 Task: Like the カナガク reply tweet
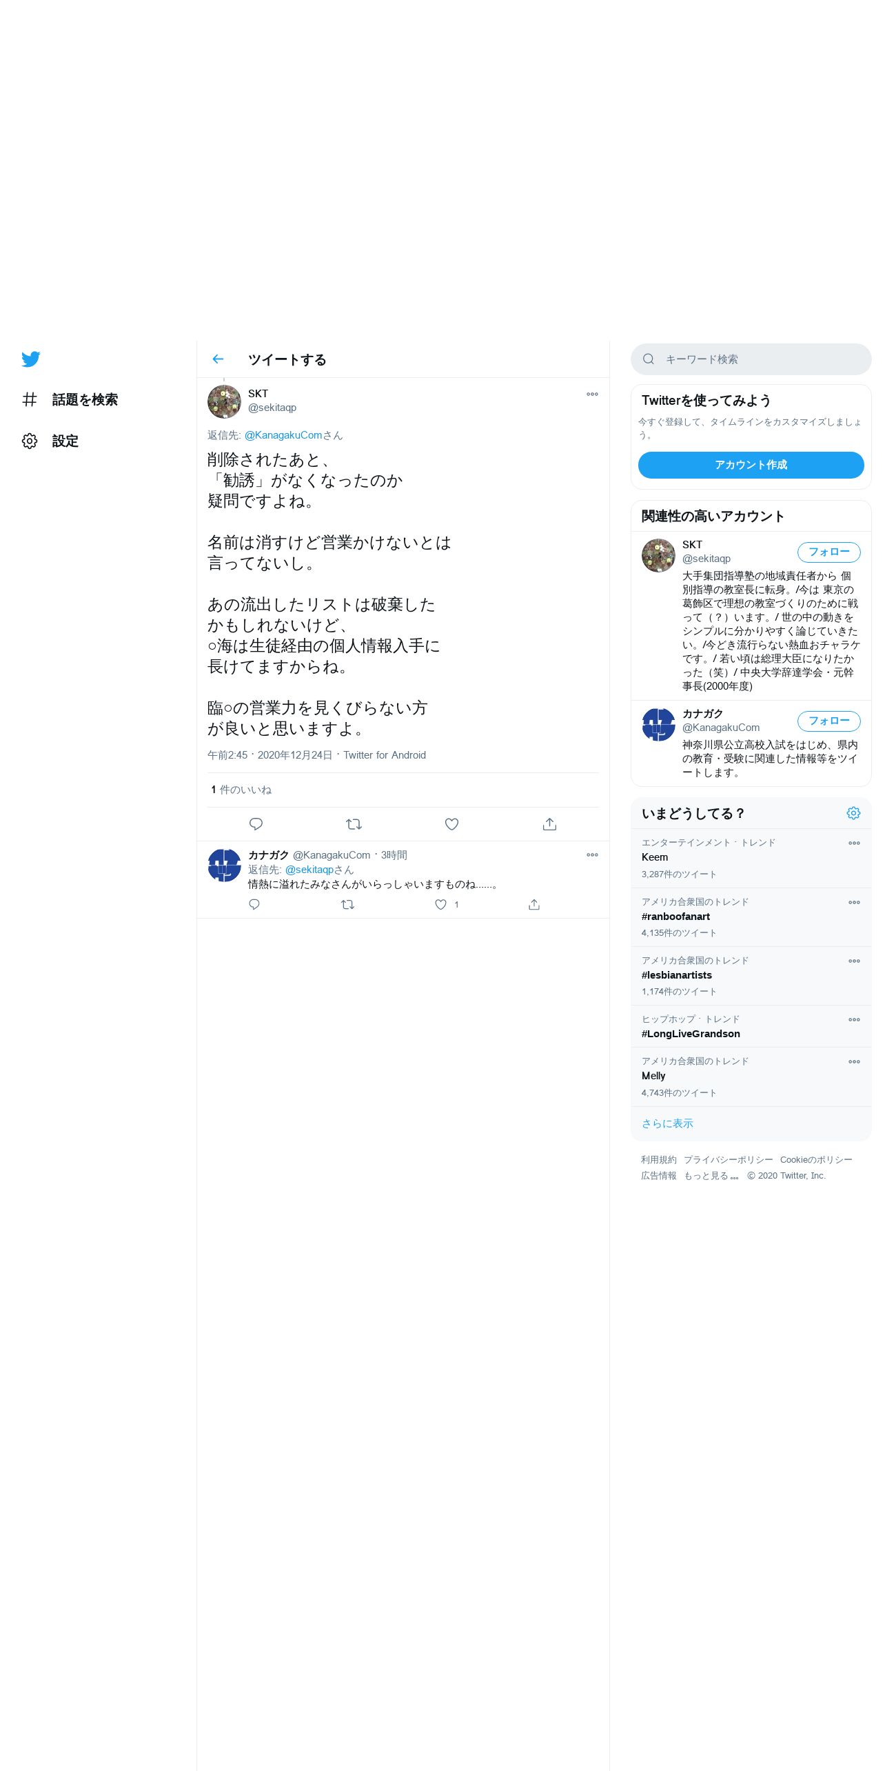[x=441, y=904]
